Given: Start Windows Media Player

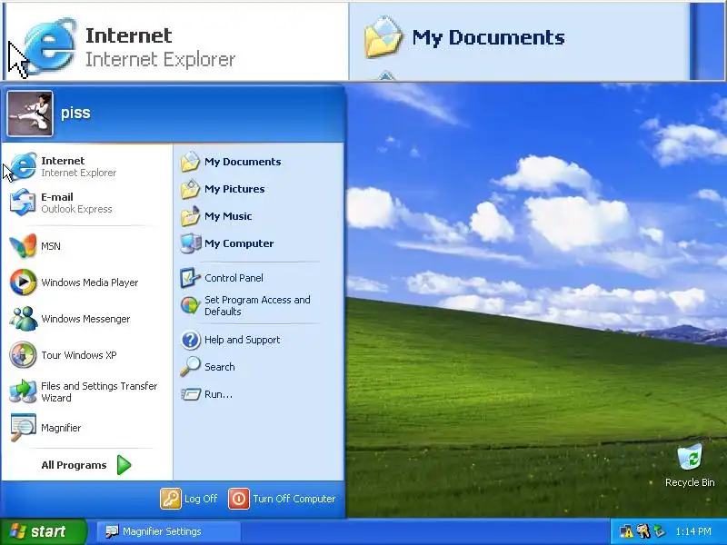Looking at the screenshot, I should pyautogui.click(x=87, y=282).
